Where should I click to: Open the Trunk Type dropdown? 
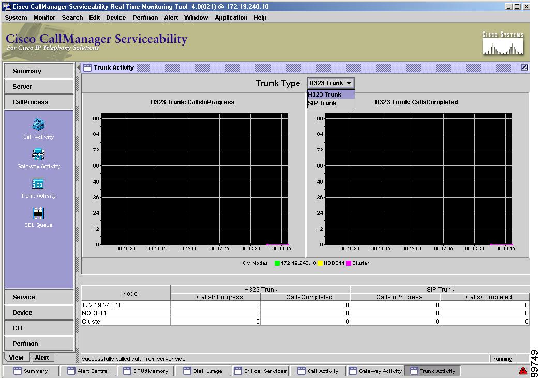tap(330, 83)
